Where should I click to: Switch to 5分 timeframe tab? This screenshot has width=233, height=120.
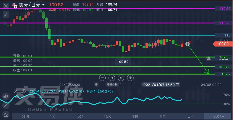(80, 116)
